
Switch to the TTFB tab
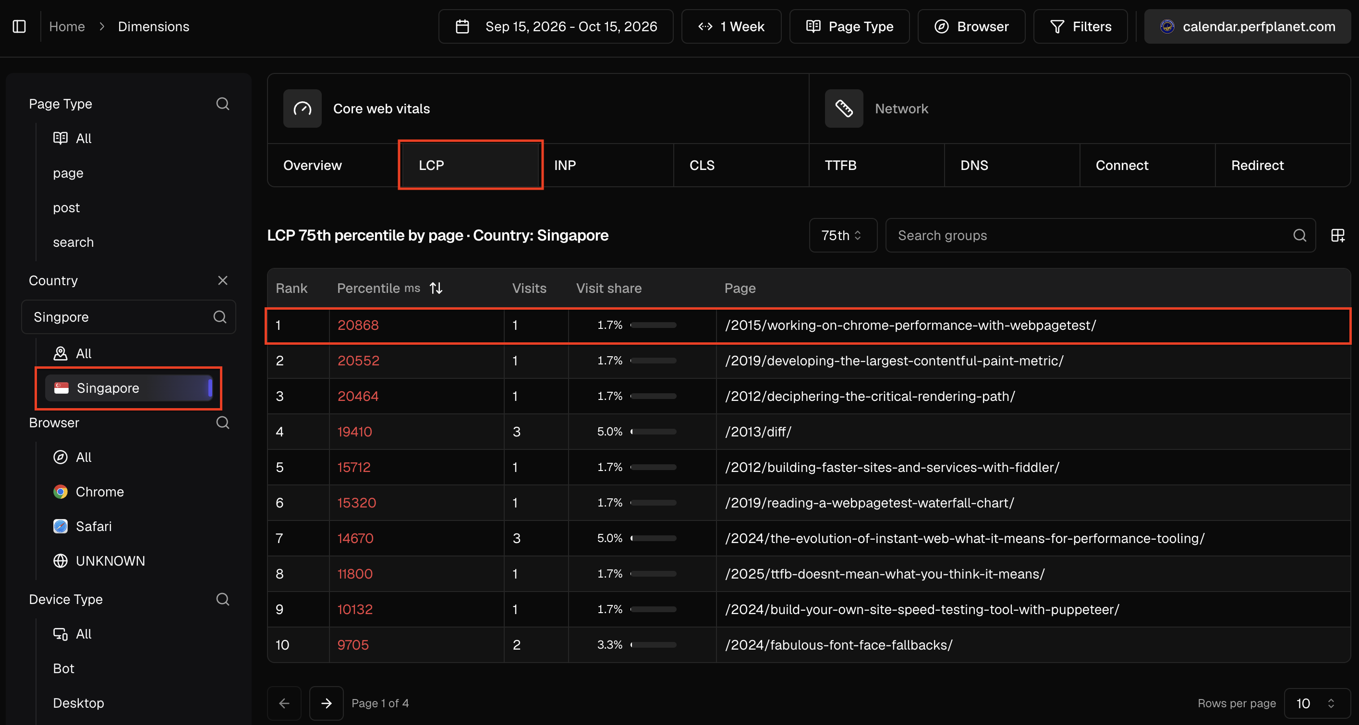[x=876, y=165]
